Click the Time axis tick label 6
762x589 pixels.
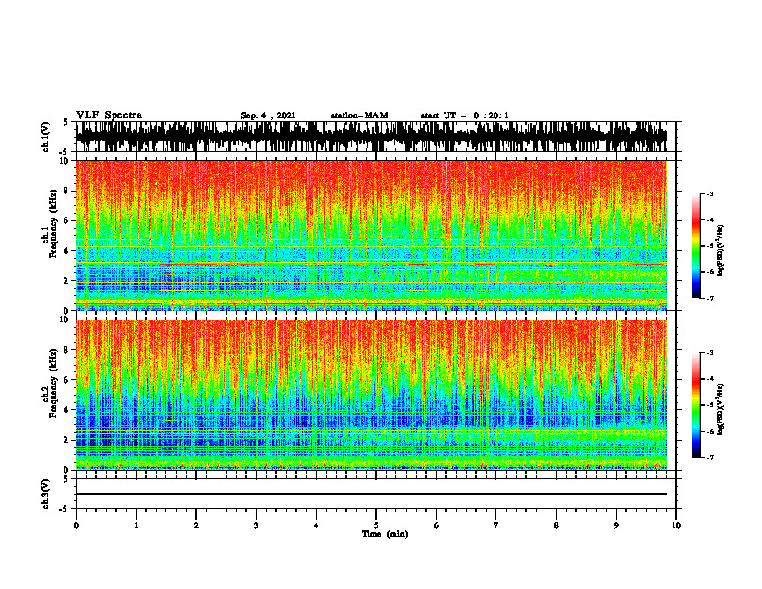[x=437, y=525]
